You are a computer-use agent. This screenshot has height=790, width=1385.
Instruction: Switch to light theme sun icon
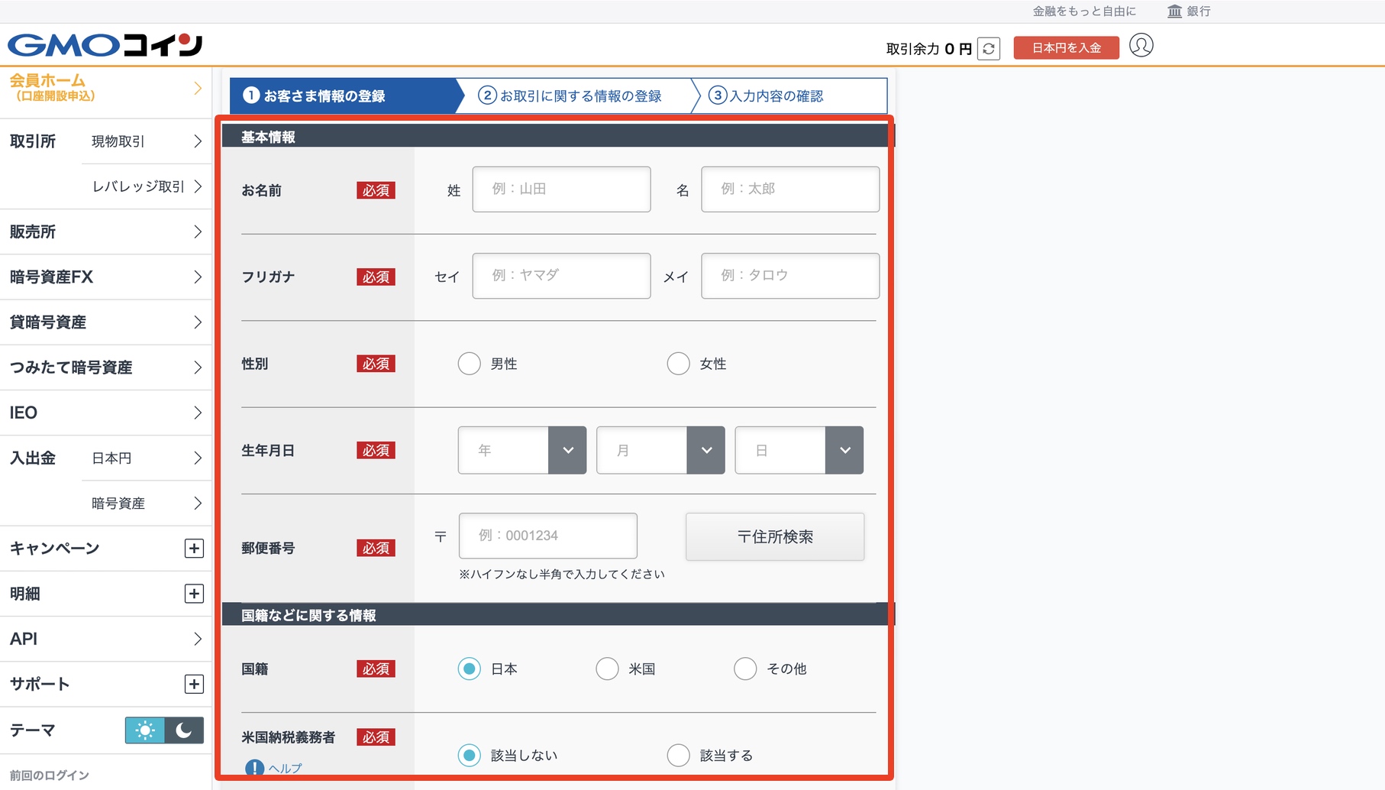pos(145,730)
